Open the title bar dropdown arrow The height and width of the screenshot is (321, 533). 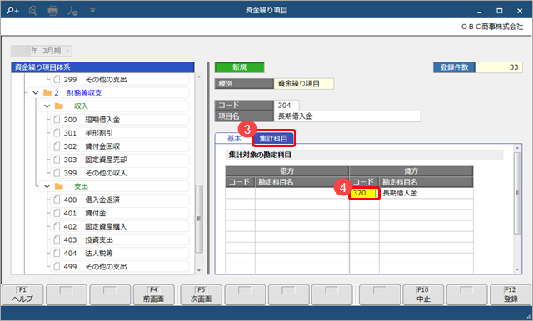point(92,11)
